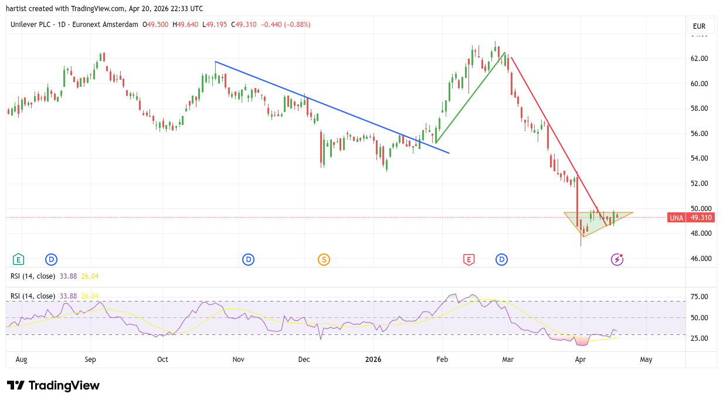Click the green earnings E icon near August
The height and width of the screenshot is (403, 723).
coord(19,259)
